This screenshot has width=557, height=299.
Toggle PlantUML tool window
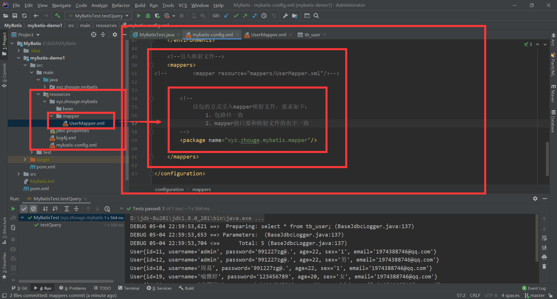pos(553,64)
